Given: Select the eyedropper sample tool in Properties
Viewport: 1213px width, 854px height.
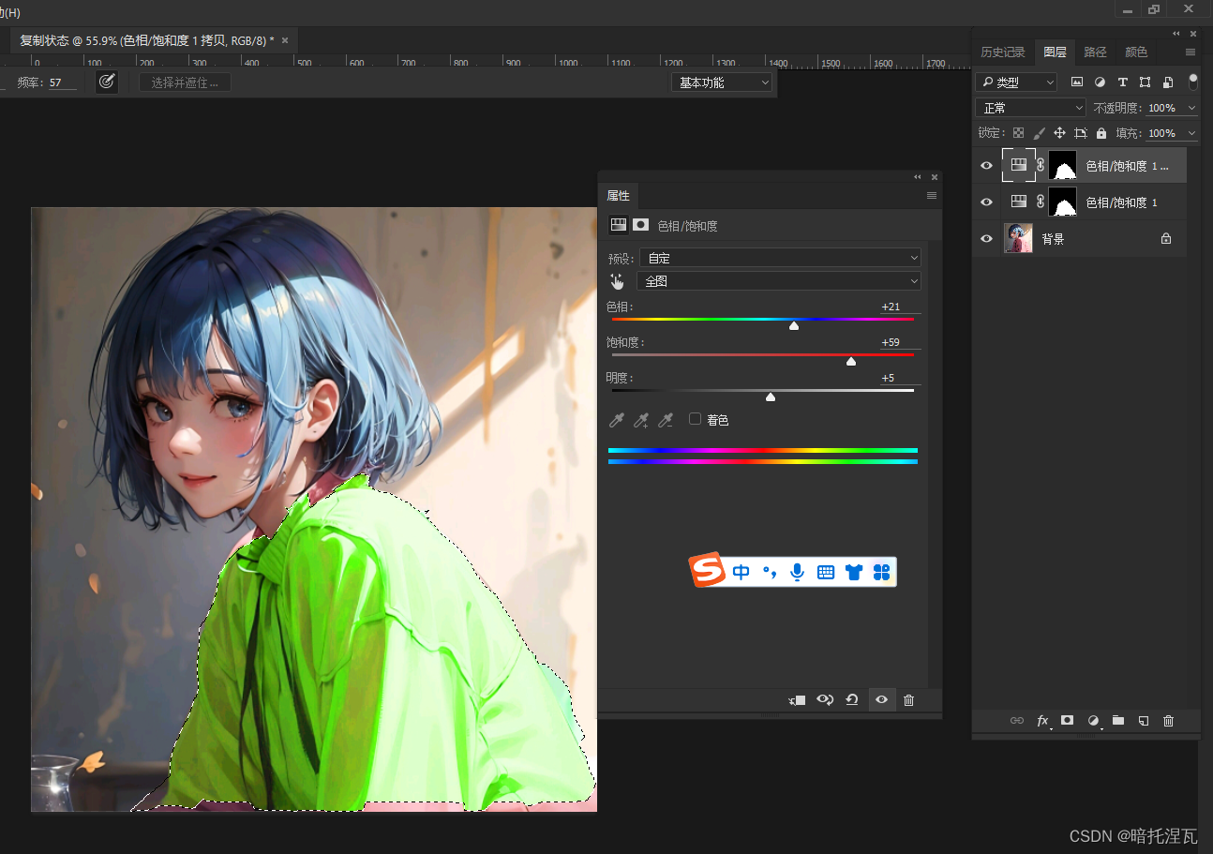Looking at the screenshot, I should (617, 420).
